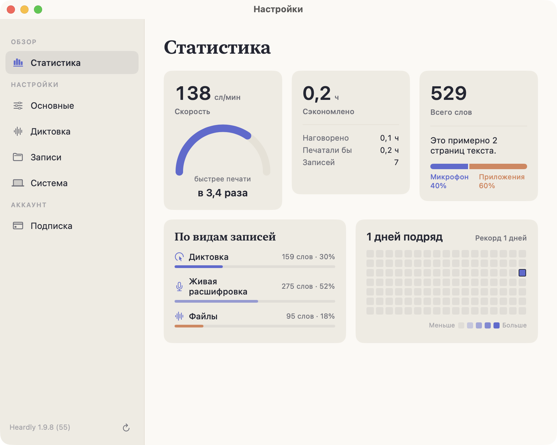
Task: Click the Приложения 60% label
Action: pos(502,181)
